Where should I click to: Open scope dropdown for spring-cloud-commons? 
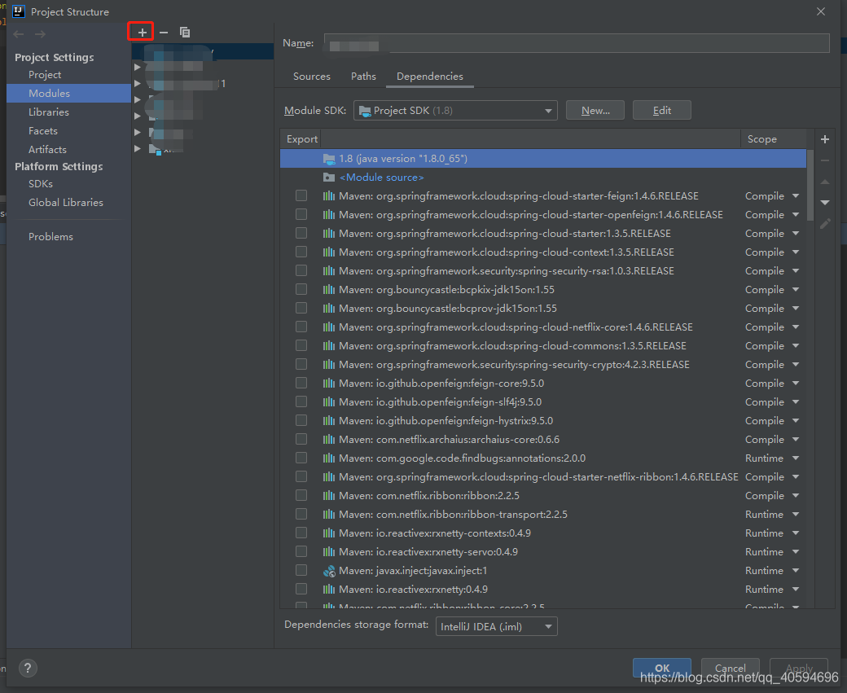point(796,346)
